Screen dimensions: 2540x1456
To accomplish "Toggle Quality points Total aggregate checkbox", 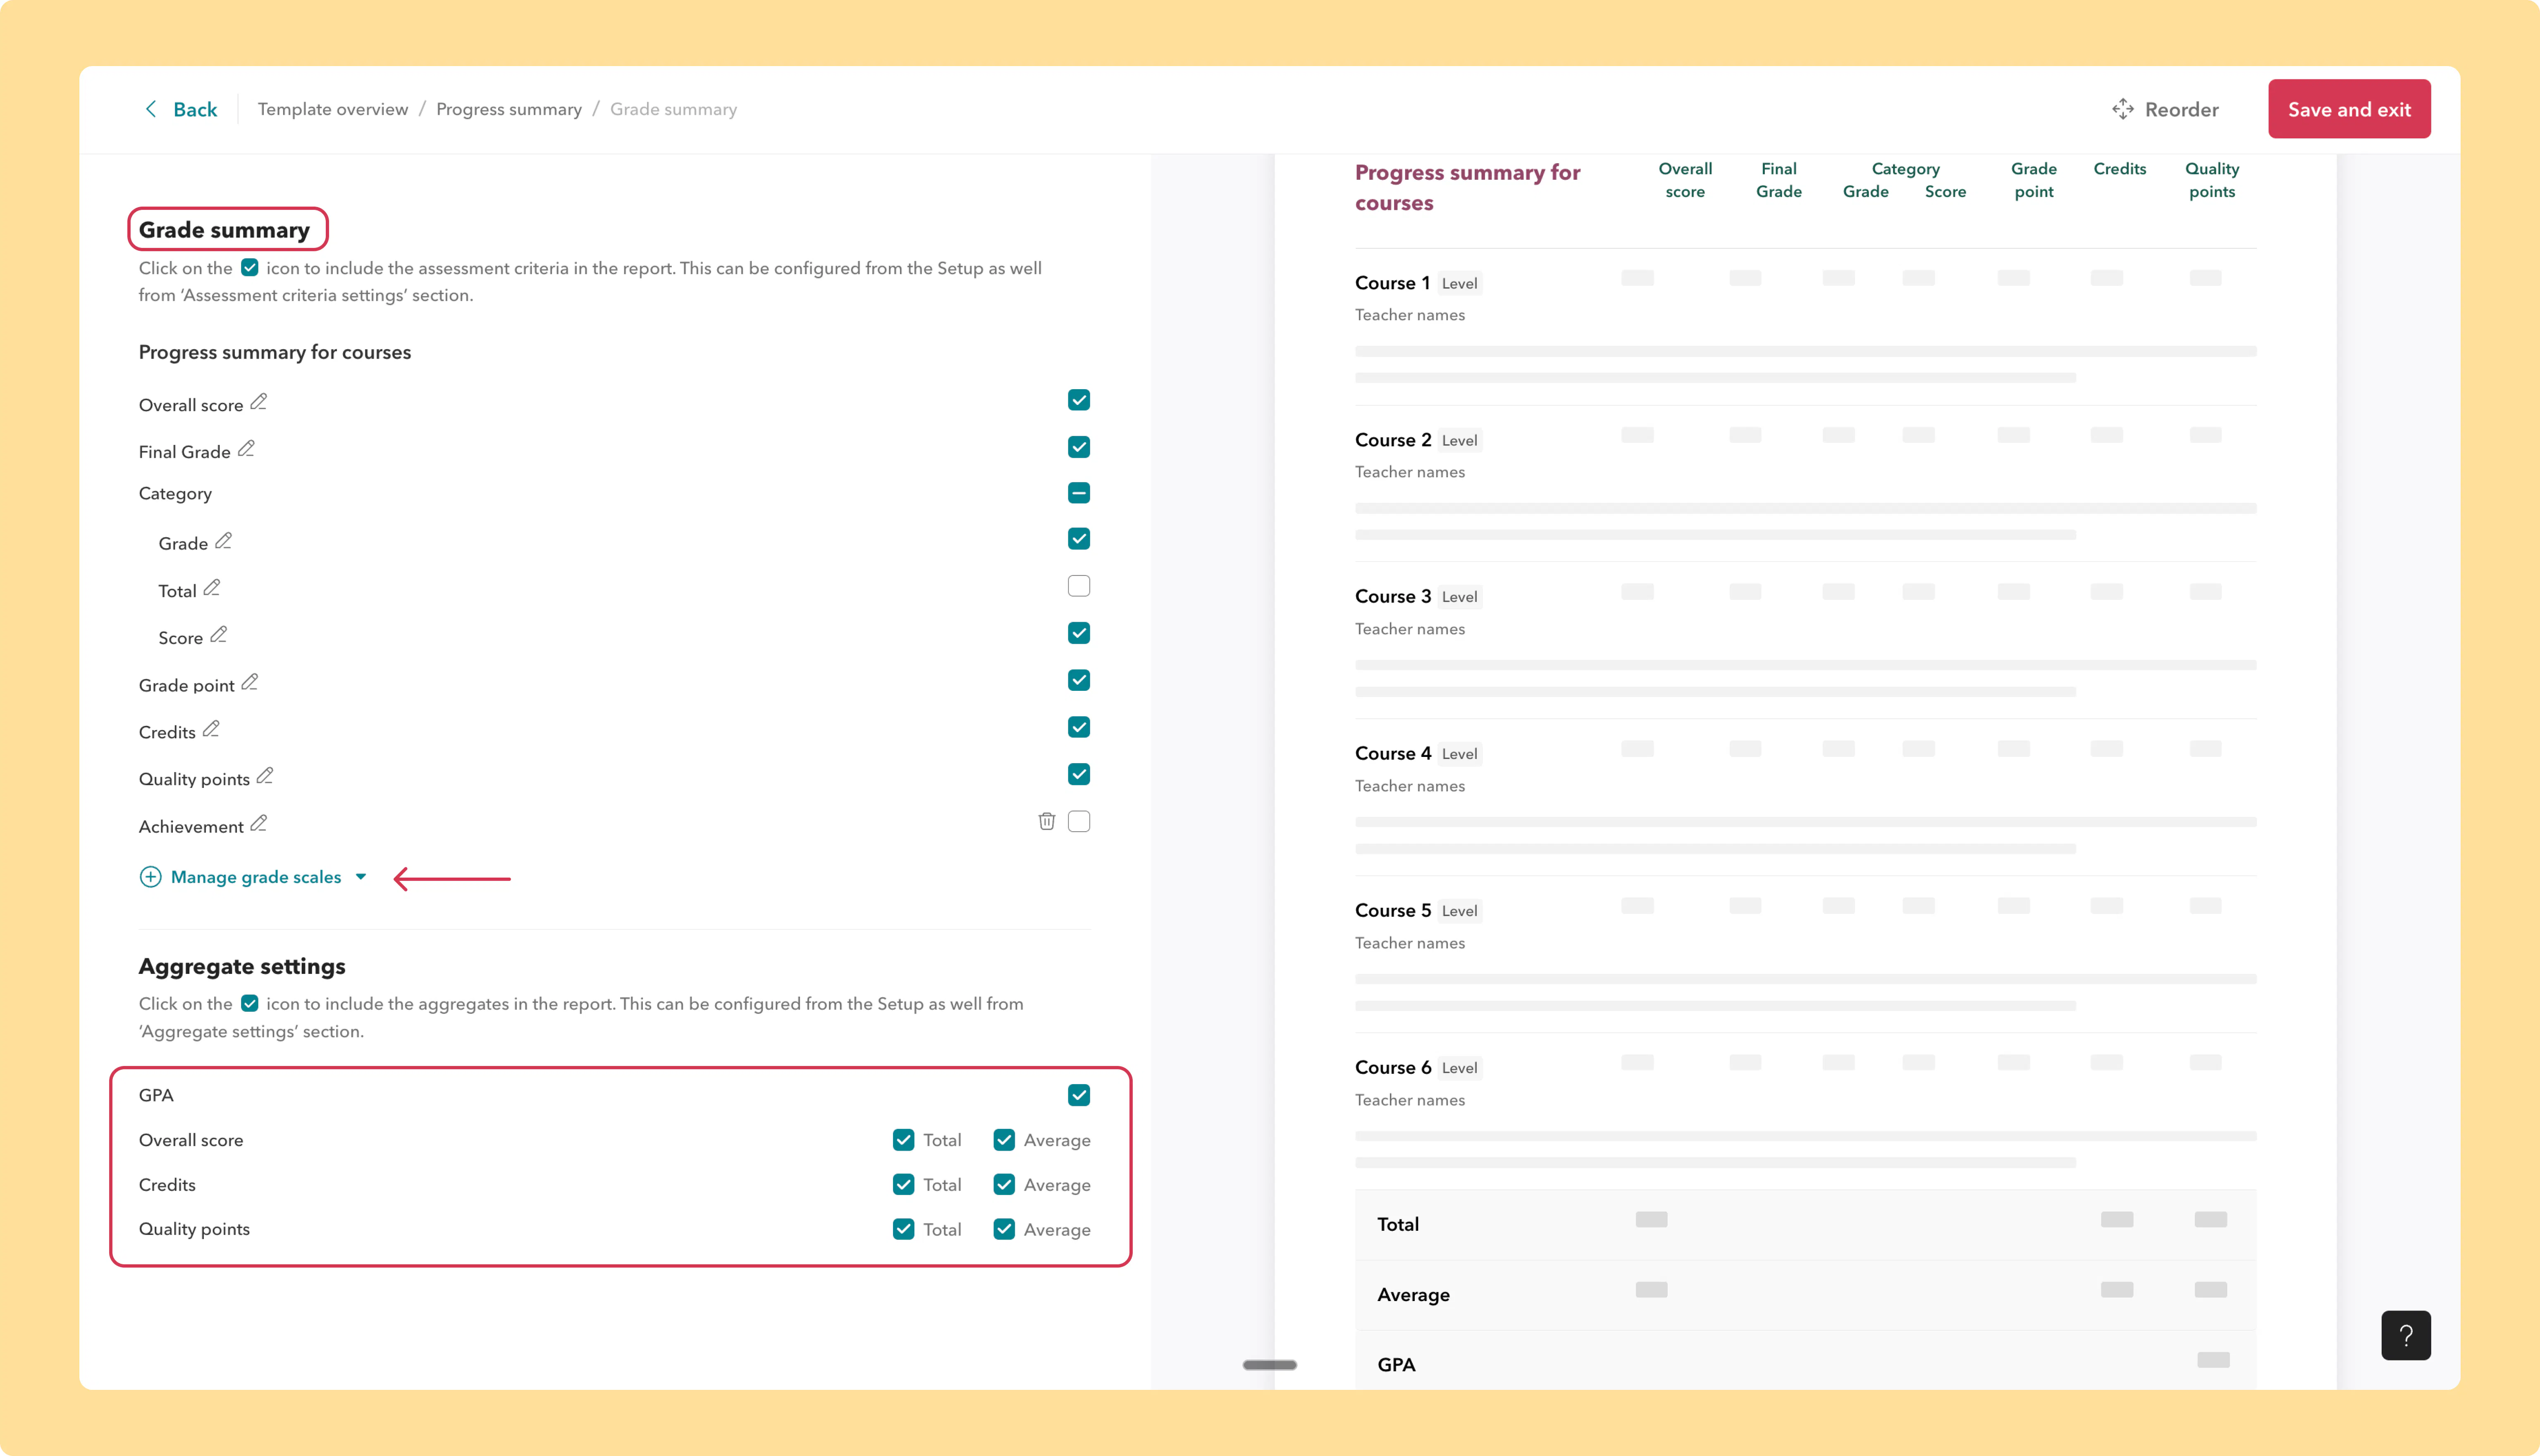I will [x=903, y=1229].
